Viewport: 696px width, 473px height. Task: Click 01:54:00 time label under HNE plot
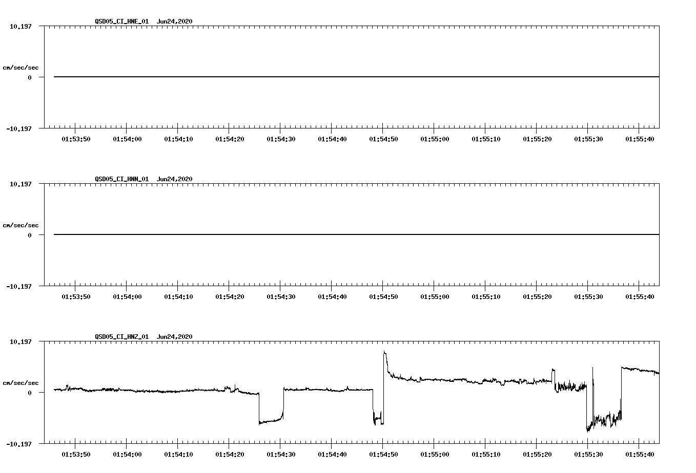127,139
